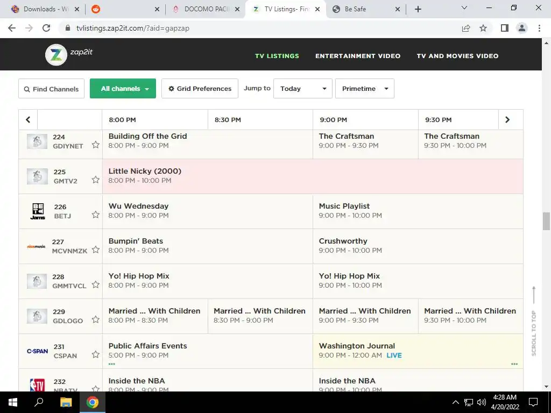Open the TV LISTINGS nav item
This screenshot has width=551, height=413.
click(277, 56)
